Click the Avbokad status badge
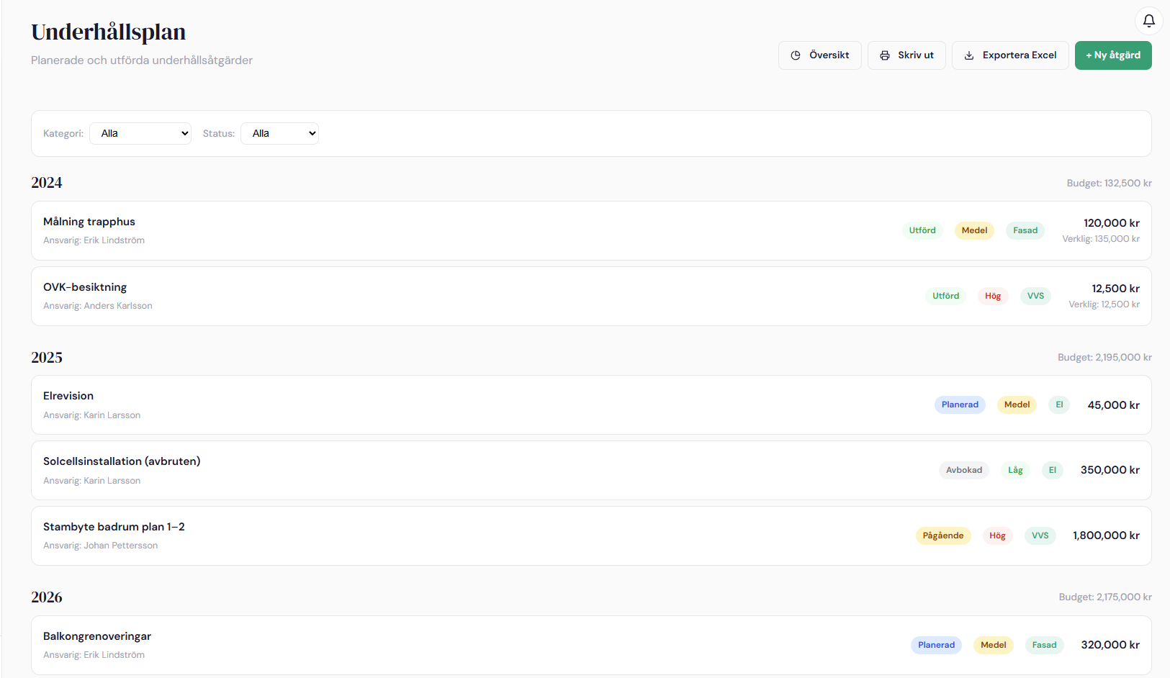Screen dimensions: 1170x678 coord(963,470)
